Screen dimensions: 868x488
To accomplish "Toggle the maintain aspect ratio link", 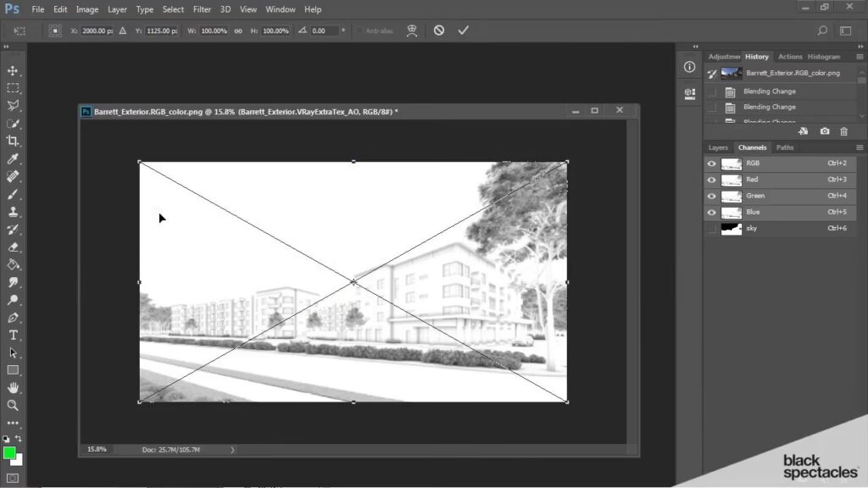I will (238, 30).
